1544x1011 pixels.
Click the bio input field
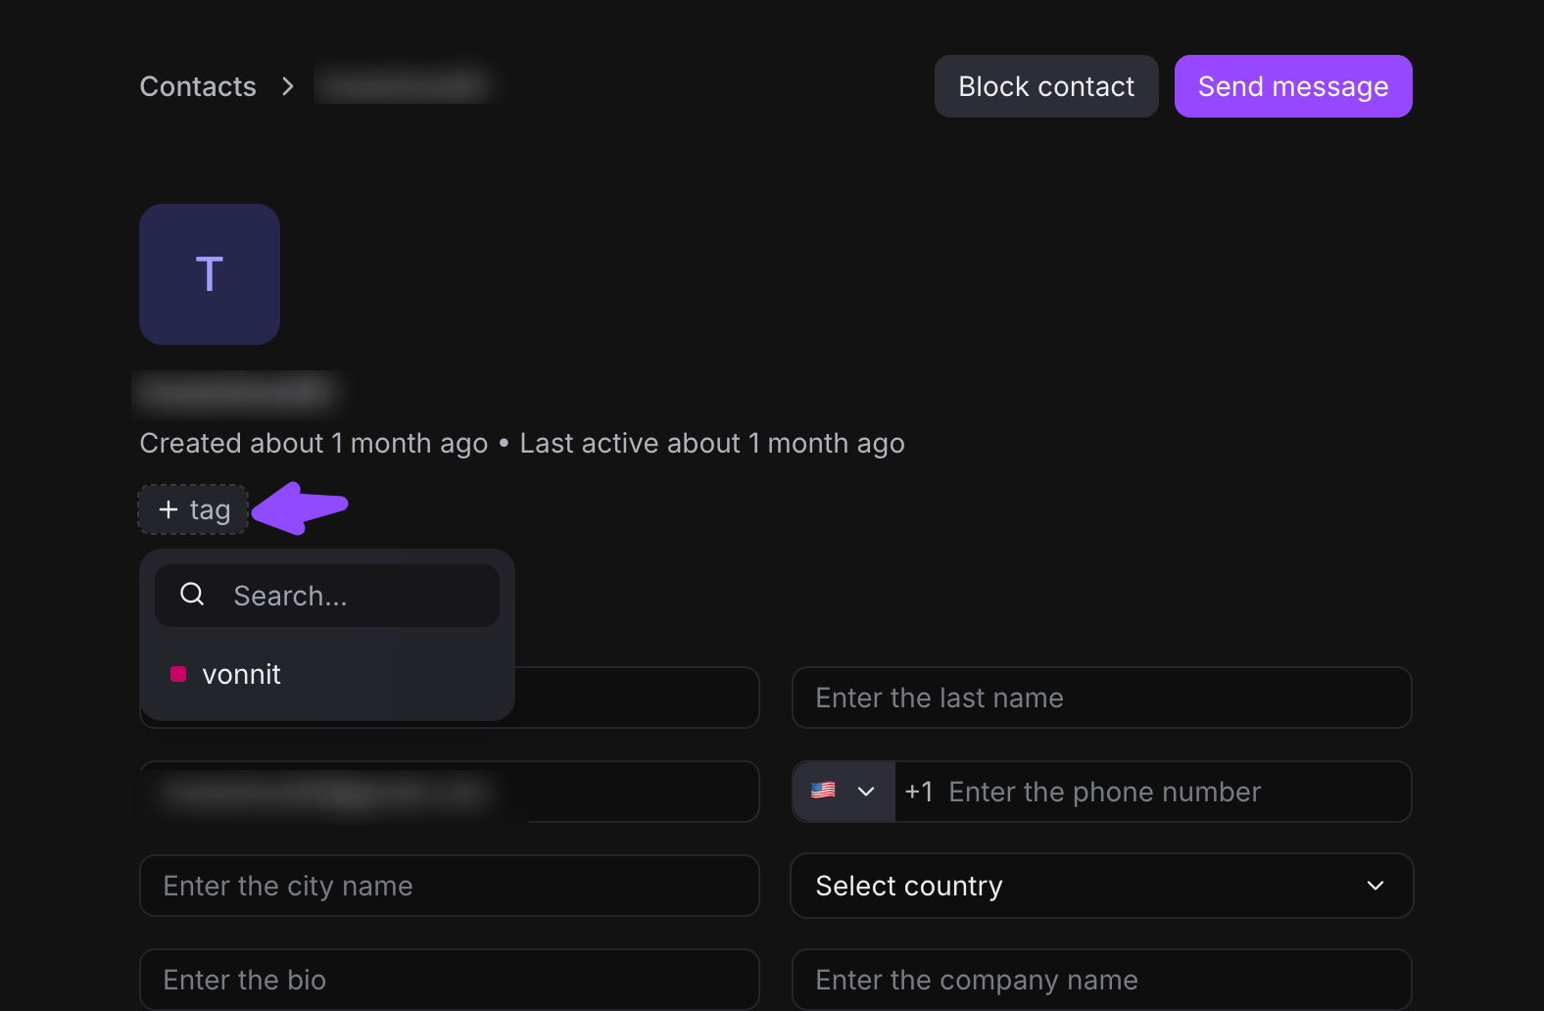[x=449, y=980]
